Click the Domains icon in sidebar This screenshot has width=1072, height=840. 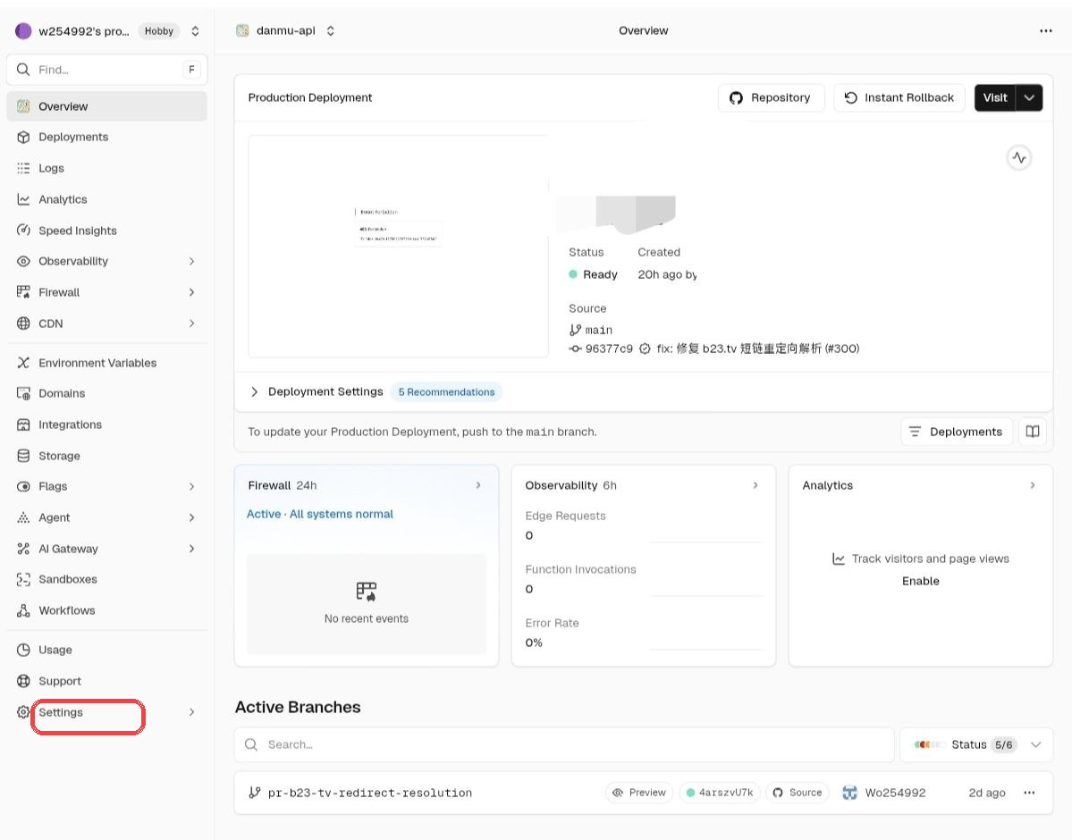tap(23, 393)
